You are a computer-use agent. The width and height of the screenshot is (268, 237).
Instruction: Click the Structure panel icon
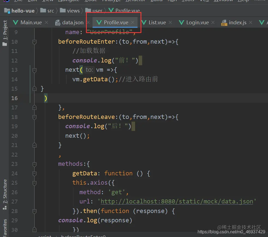point(5,208)
